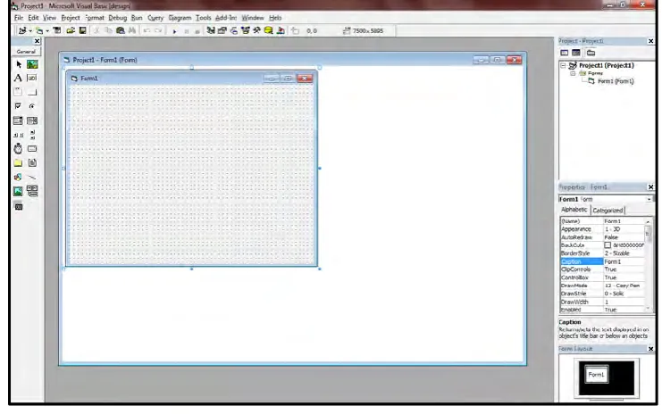Image resolution: width=662 pixels, height=414 pixels.
Task: Select the FileListBox control tool
Action: point(32,162)
